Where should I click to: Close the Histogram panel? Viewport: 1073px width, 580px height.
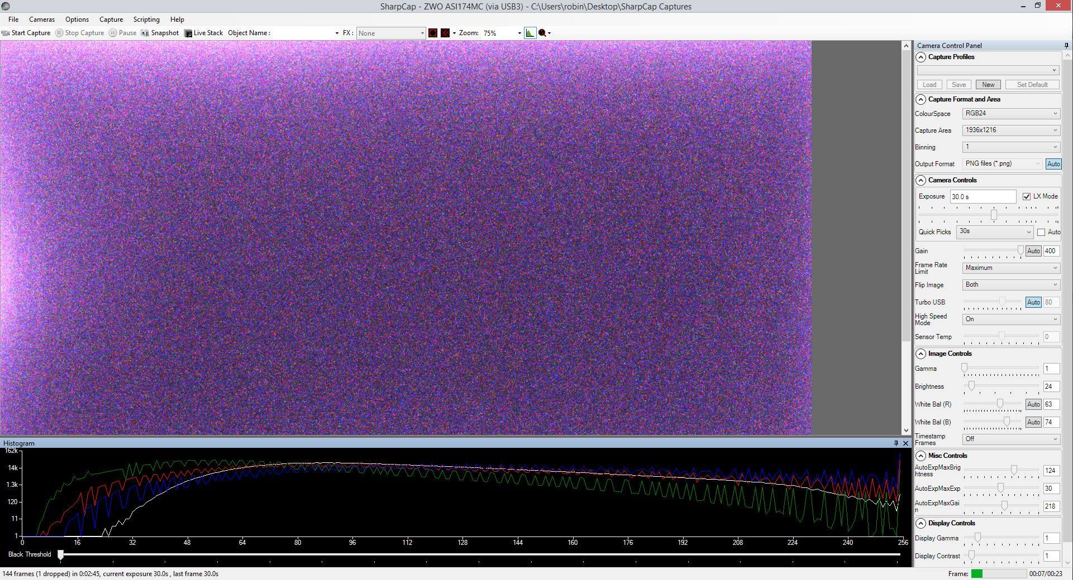click(906, 443)
